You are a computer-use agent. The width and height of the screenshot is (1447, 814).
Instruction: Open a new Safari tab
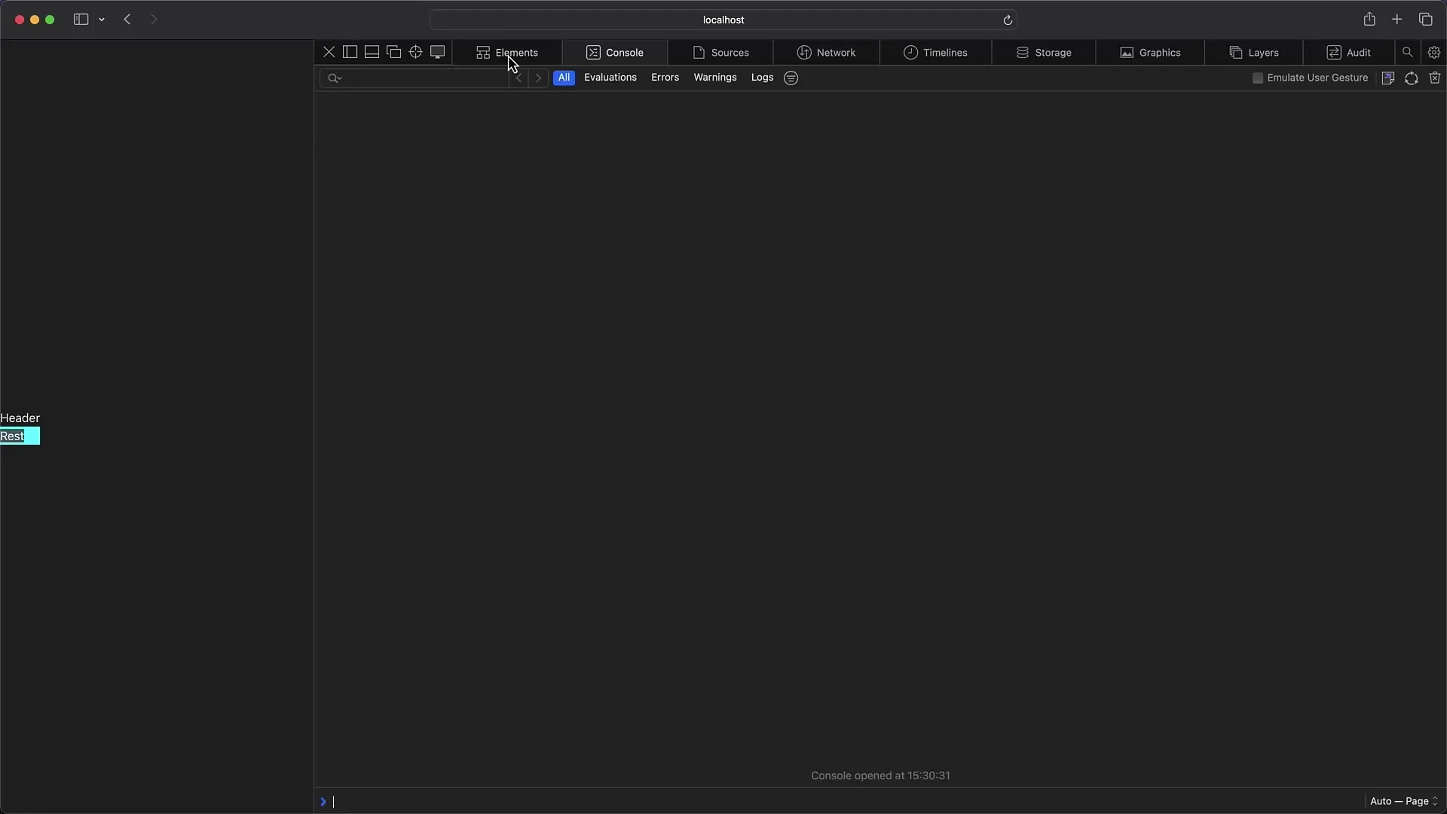point(1397,20)
